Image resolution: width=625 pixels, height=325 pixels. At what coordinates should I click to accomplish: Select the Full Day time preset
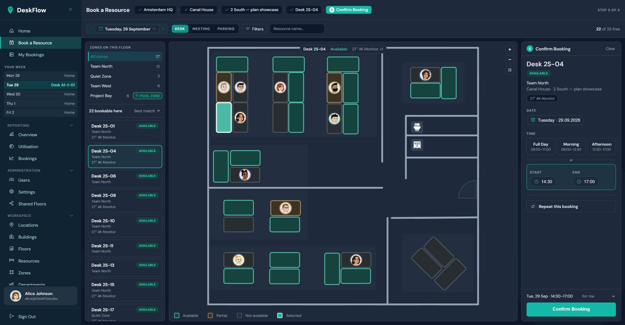[540, 147]
